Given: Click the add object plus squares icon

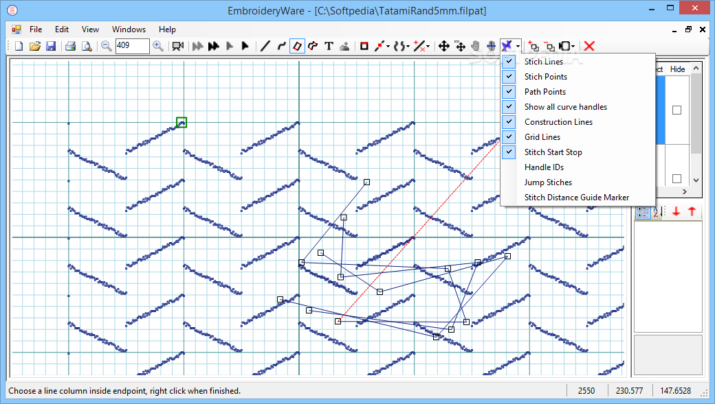Looking at the screenshot, I should pyautogui.click(x=533, y=46).
